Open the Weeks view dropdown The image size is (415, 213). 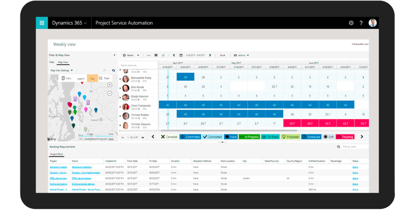coord(131,55)
